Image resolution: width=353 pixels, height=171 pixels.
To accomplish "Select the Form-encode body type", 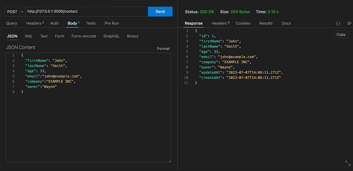I will [84, 36].
